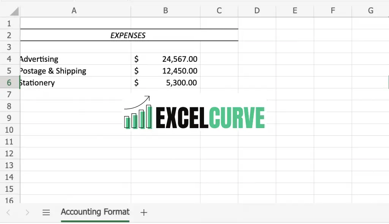
Task: Select row 8 header
Action: (9, 106)
